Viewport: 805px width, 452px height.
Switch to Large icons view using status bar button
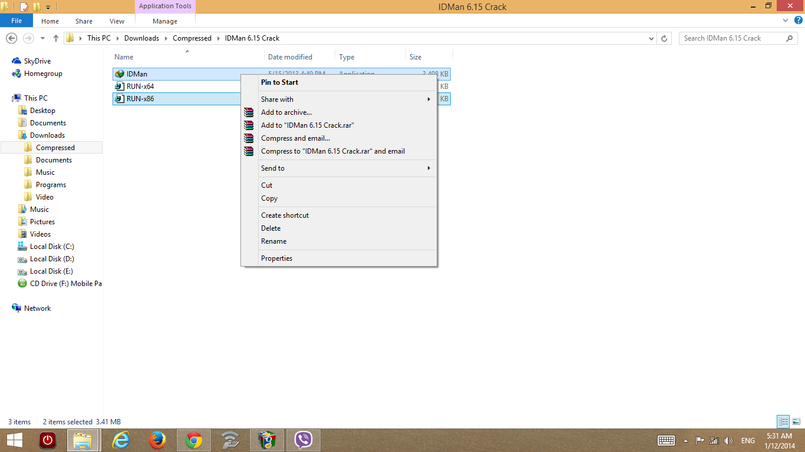(796, 421)
